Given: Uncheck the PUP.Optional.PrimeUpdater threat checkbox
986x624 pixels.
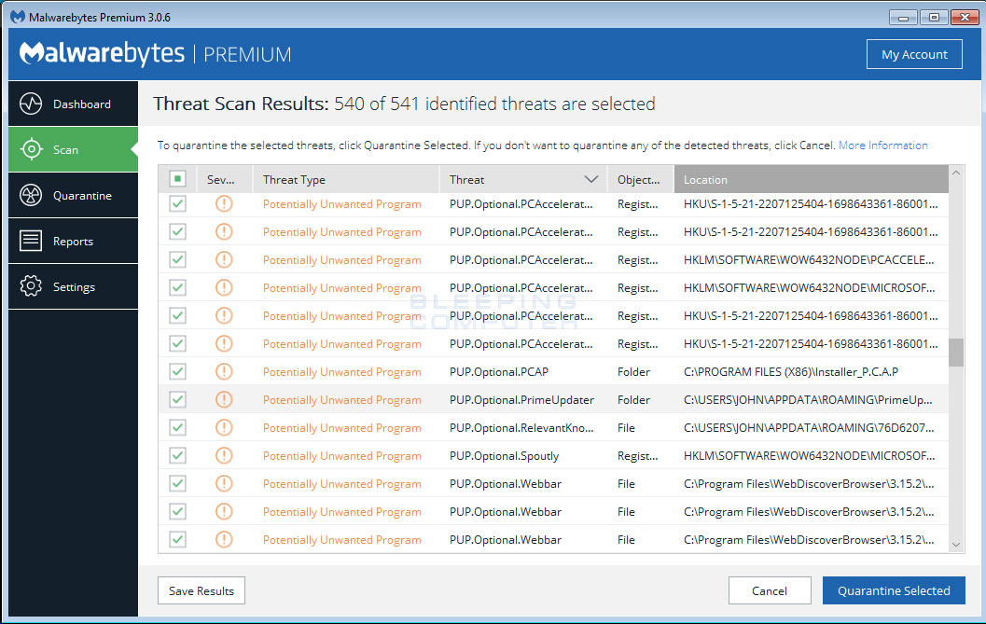Looking at the screenshot, I should (x=177, y=399).
